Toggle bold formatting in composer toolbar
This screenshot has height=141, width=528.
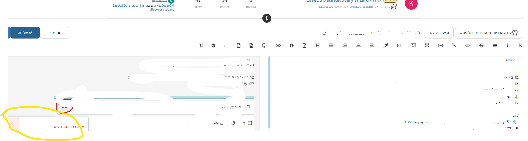point(520,45)
